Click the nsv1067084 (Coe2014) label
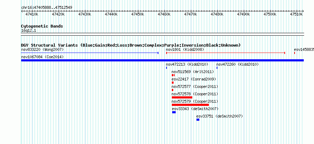Image resolution: width=314 pixels, height=144 pixels. [42, 57]
